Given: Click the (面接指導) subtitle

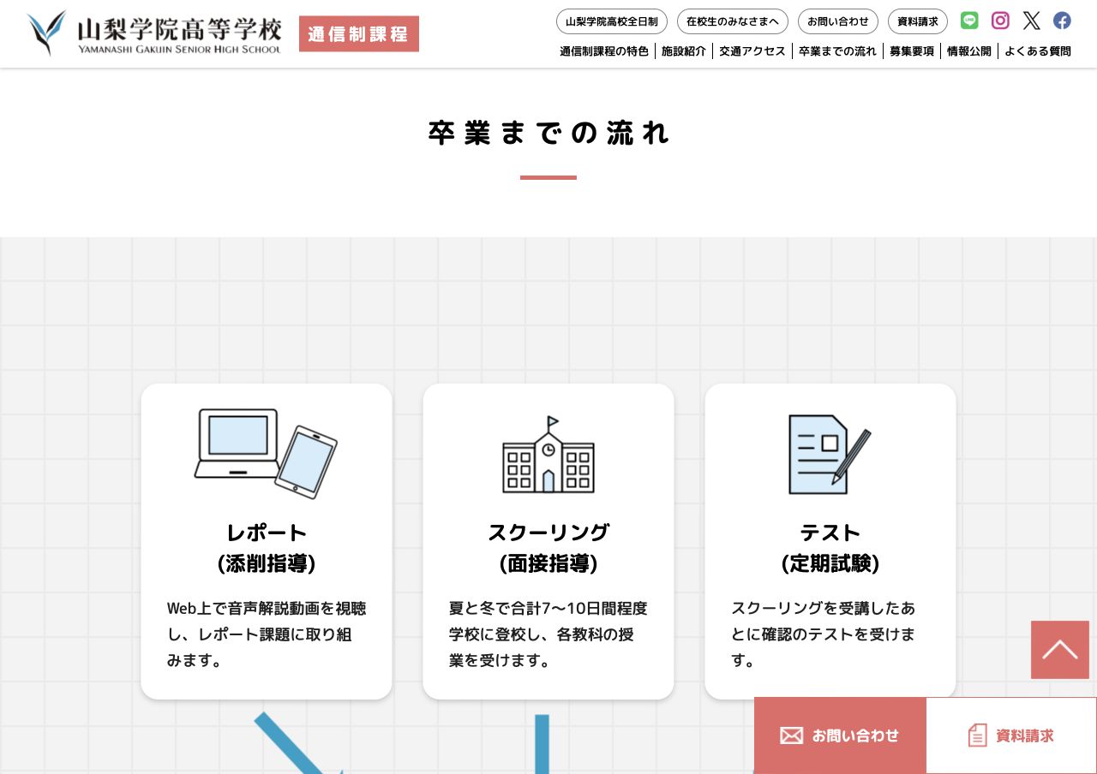Looking at the screenshot, I should click(548, 563).
